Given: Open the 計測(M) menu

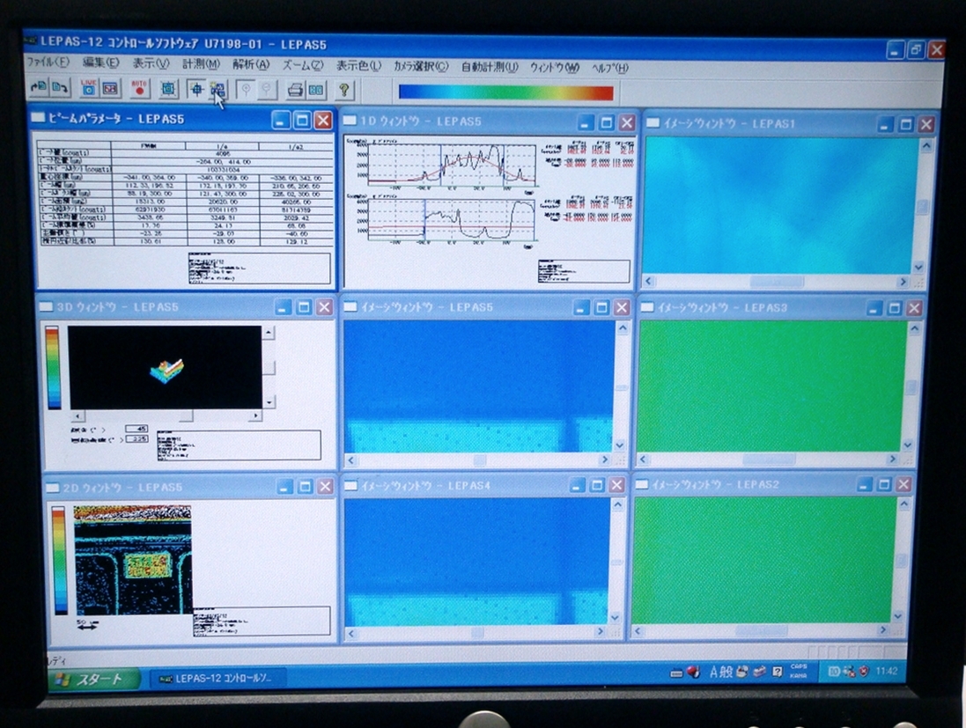Looking at the screenshot, I should 201,63.
